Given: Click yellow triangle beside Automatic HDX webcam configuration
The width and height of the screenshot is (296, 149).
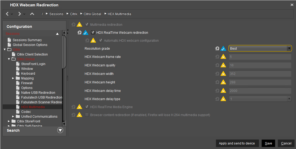Looking at the screenshot, I should pyautogui.click(x=93, y=40).
